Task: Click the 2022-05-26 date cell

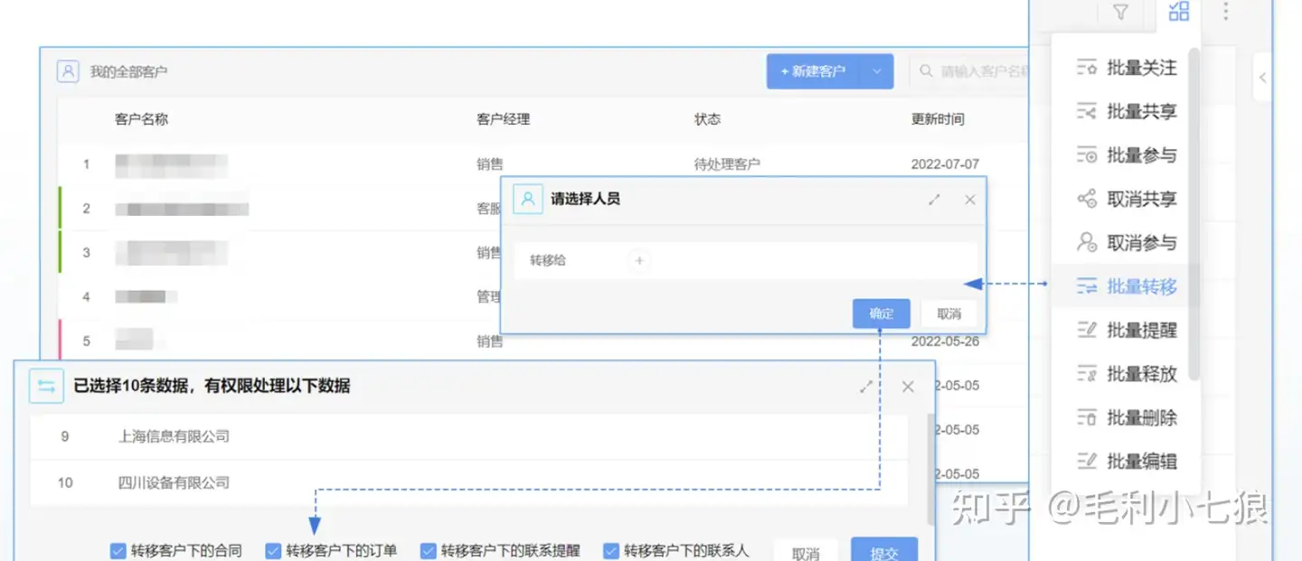Action: tap(945, 341)
